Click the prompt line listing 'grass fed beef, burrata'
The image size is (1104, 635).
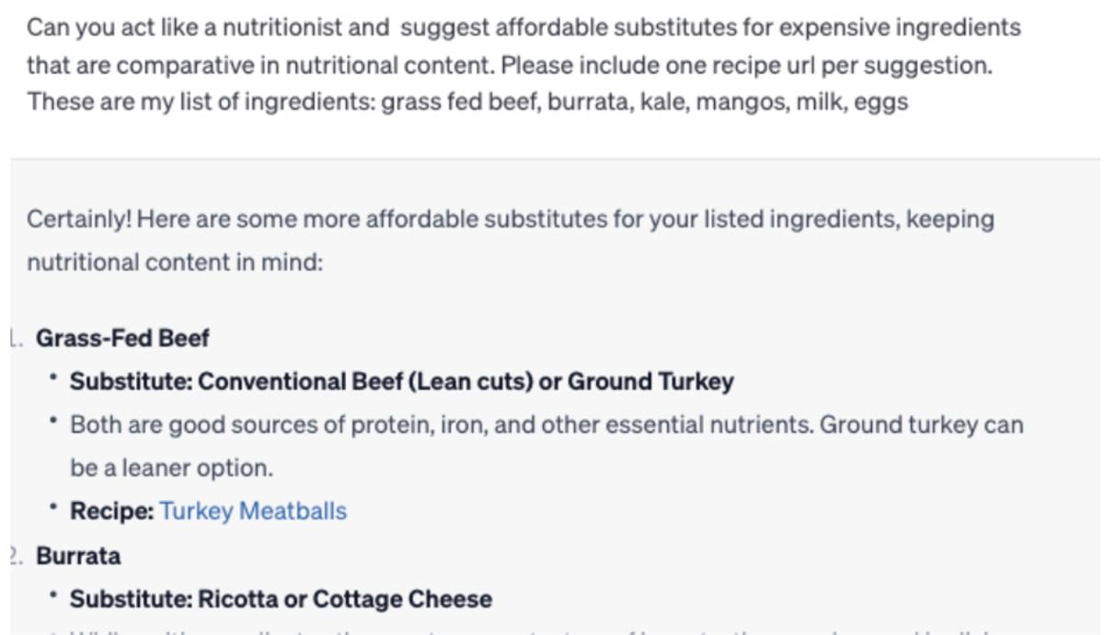(467, 101)
